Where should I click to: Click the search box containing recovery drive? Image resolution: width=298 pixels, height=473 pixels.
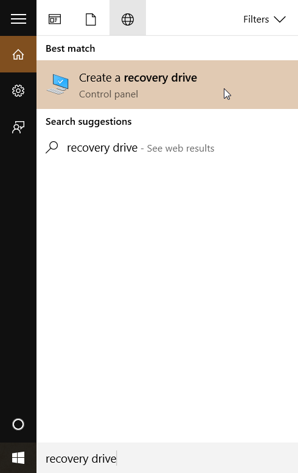(167, 458)
